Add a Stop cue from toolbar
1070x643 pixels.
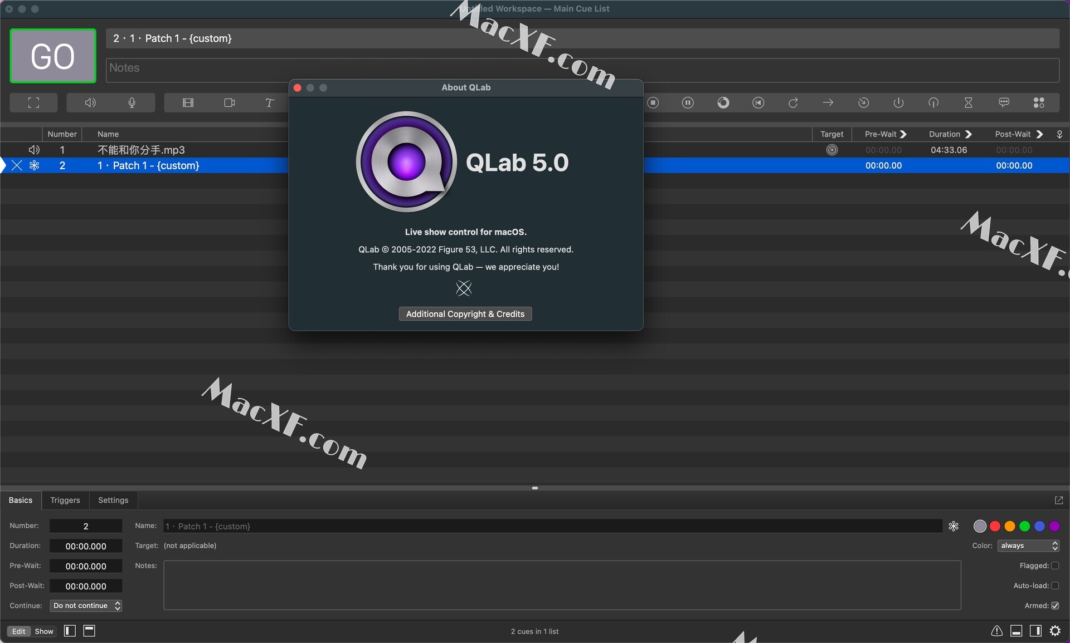tap(653, 102)
